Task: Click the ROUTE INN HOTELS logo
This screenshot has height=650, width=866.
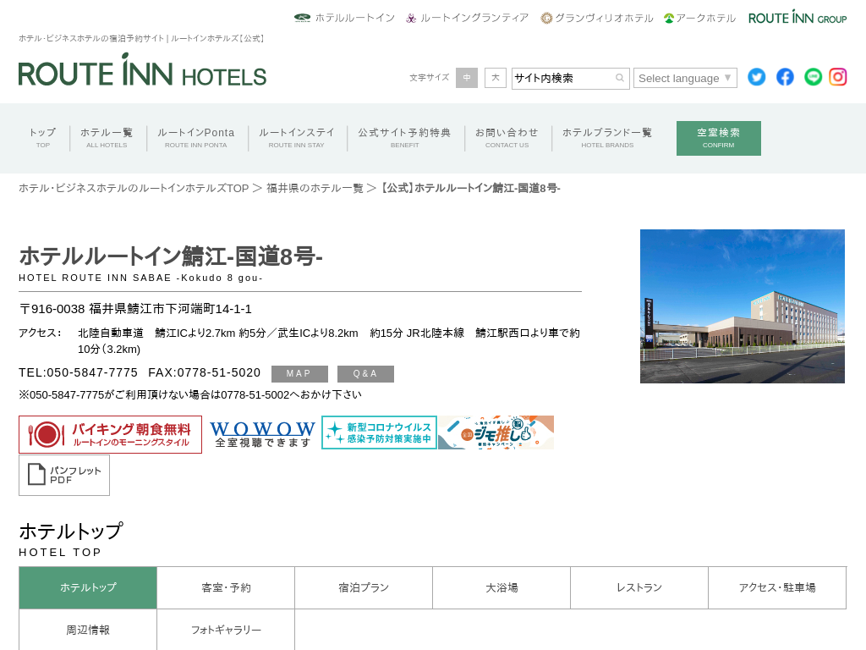Action: pyautogui.click(x=142, y=70)
